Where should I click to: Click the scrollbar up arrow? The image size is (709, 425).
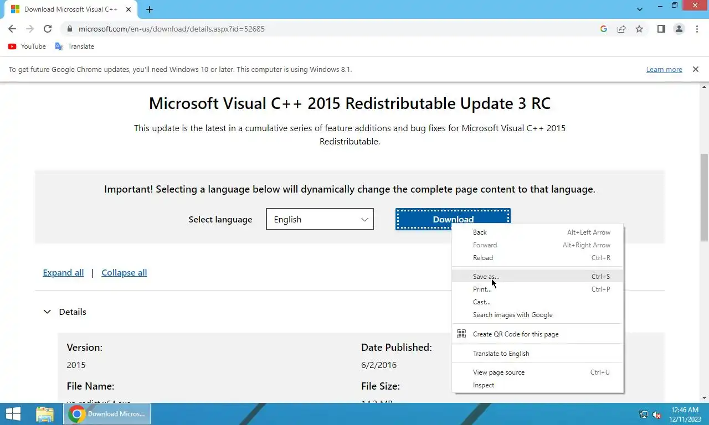point(705,87)
